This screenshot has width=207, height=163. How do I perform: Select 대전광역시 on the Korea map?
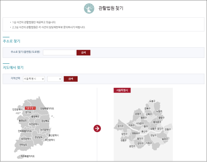point(34,124)
